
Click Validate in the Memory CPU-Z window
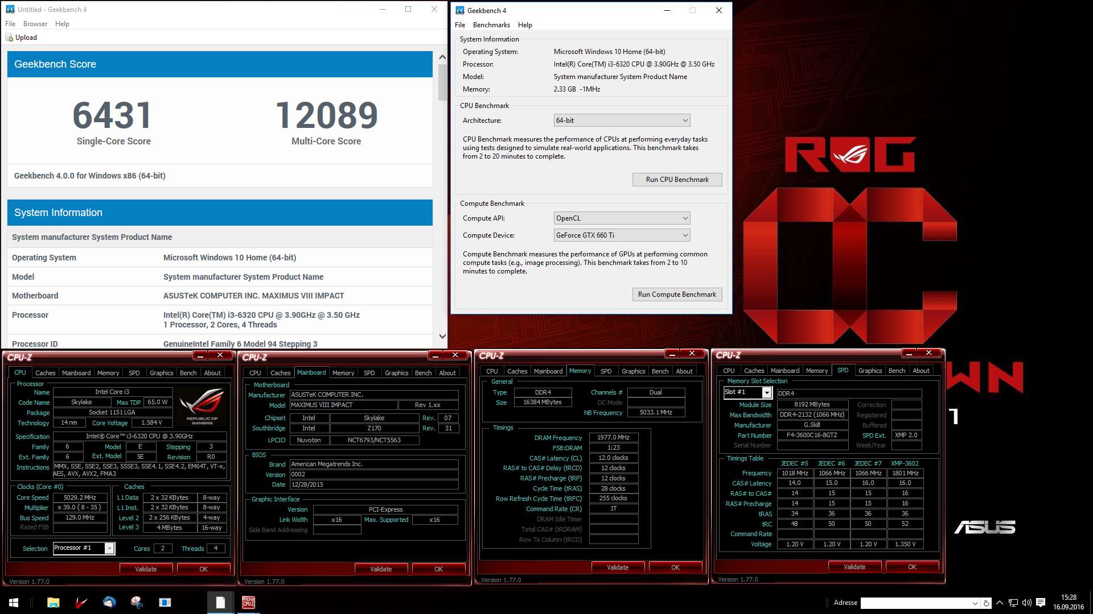pos(618,567)
